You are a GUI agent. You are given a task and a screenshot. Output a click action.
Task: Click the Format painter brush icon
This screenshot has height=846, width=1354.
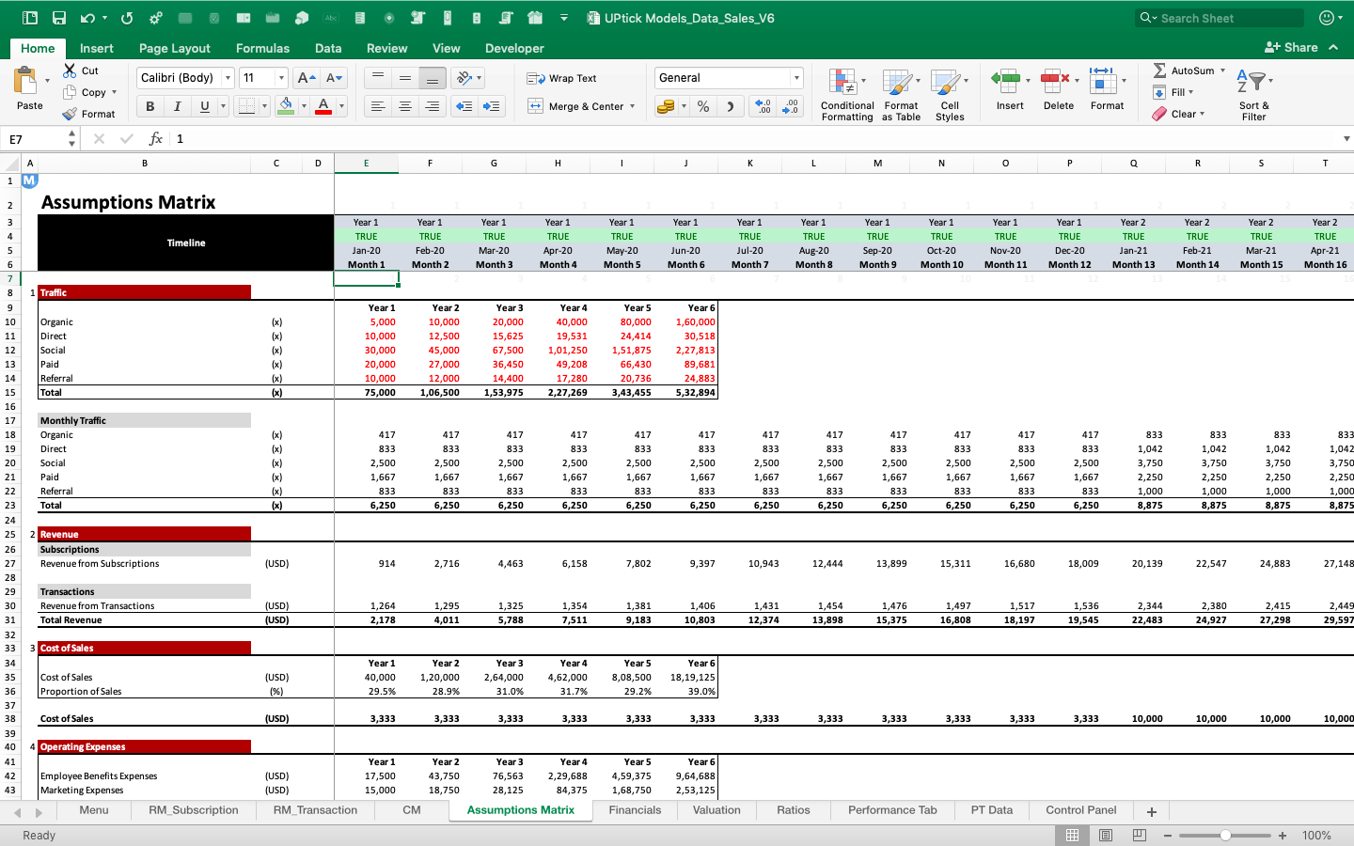tap(70, 114)
